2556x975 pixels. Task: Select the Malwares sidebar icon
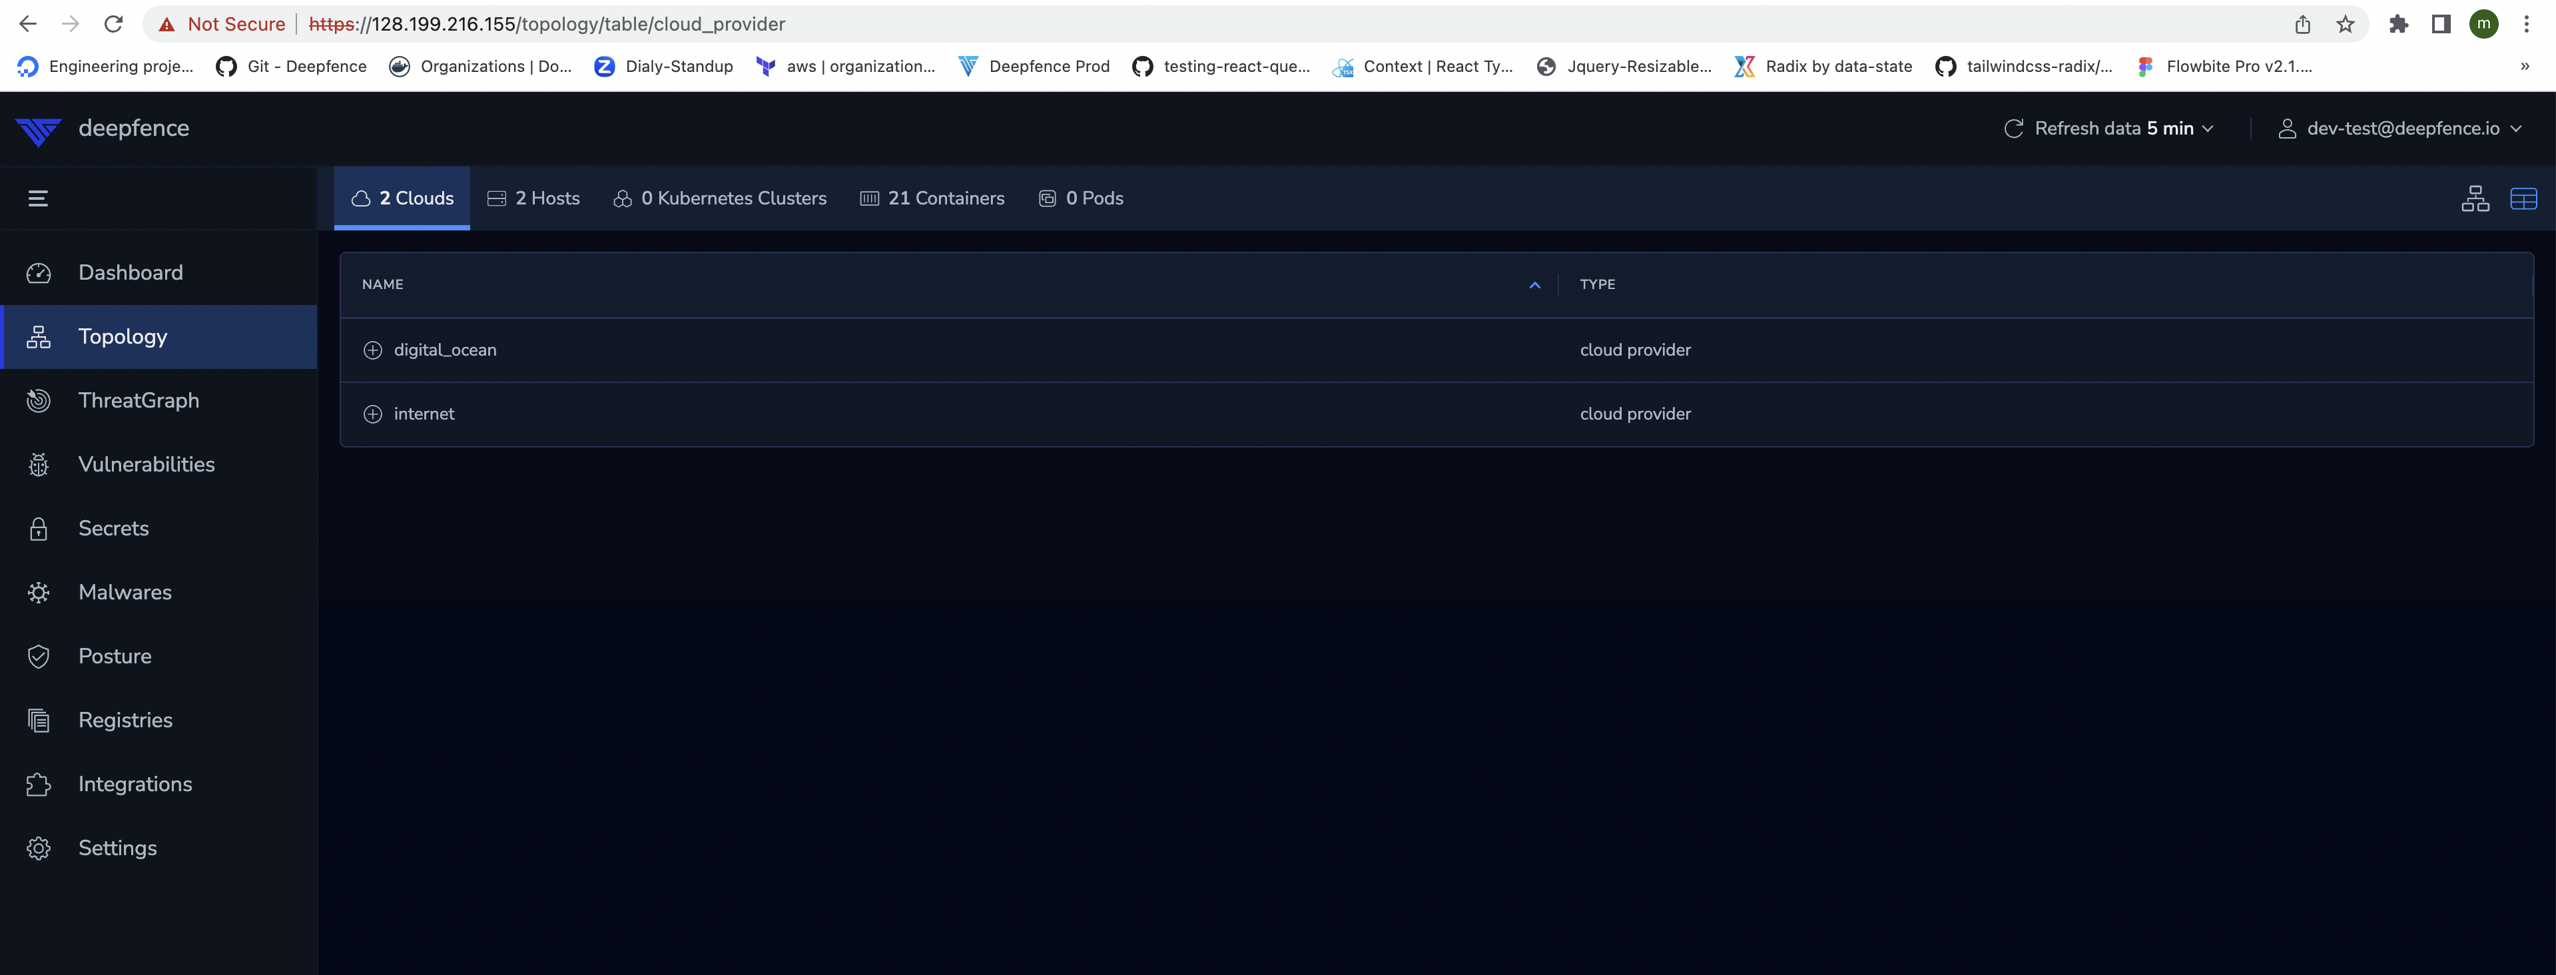coord(124,591)
